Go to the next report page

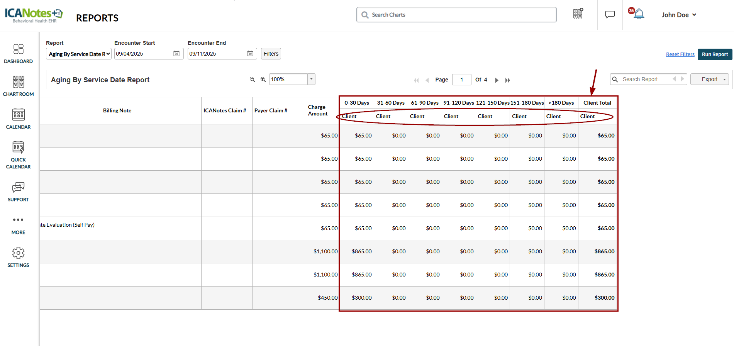click(497, 80)
